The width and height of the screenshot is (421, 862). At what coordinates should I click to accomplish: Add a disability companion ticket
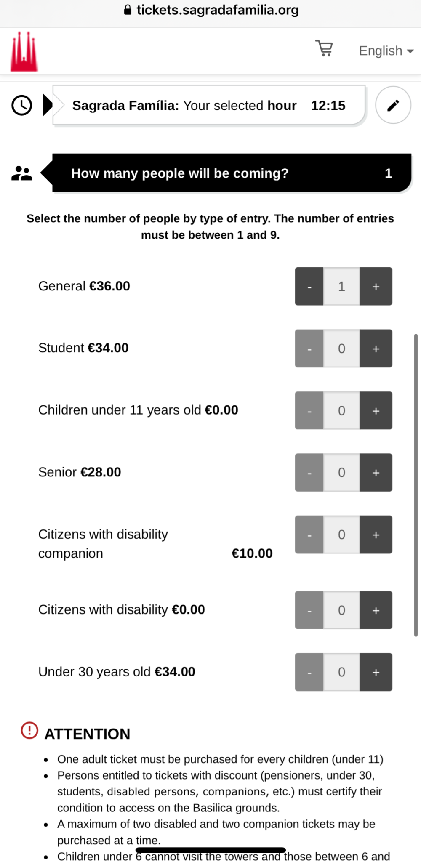click(376, 535)
